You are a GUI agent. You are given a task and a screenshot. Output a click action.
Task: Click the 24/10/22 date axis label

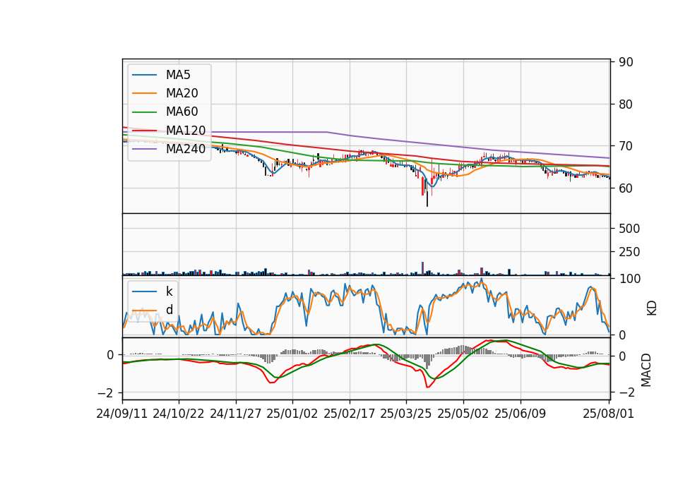click(179, 414)
